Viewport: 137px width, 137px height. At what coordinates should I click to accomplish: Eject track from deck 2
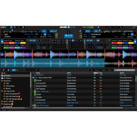[129, 34]
